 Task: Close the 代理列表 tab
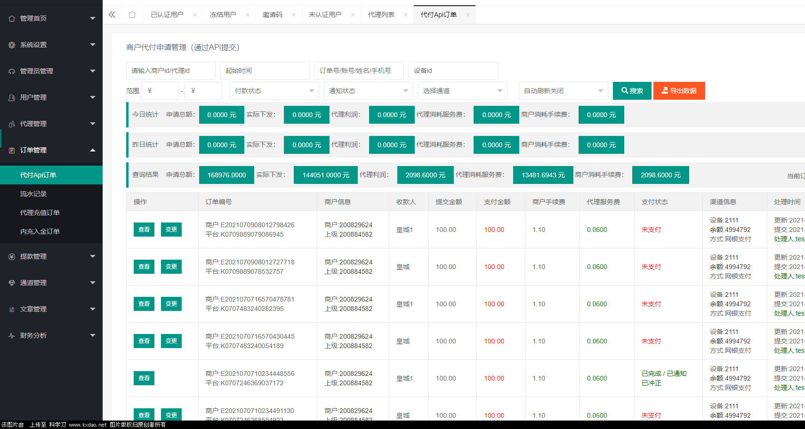tap(406, 15)
